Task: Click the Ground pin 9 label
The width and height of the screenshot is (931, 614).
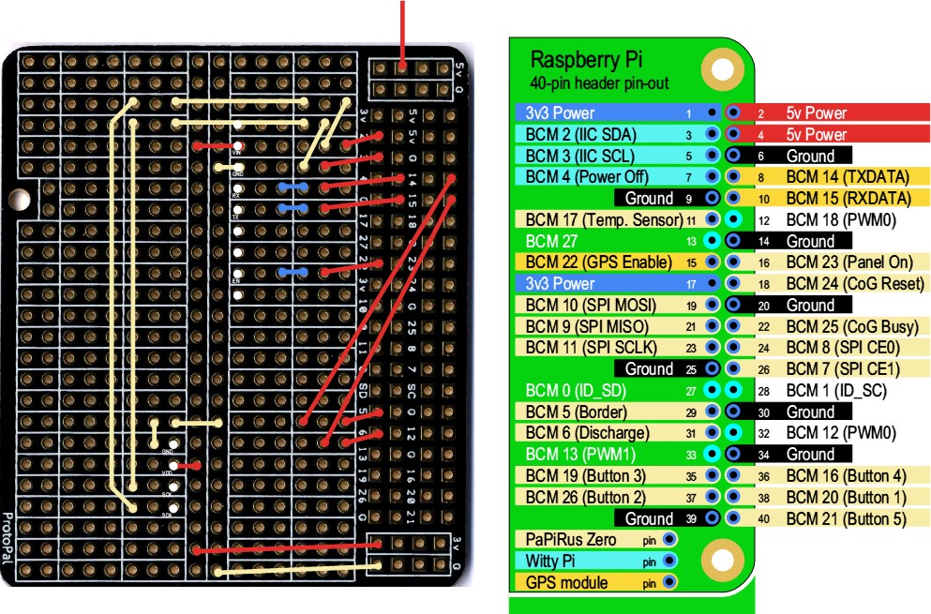Action: tap(649, 199)
